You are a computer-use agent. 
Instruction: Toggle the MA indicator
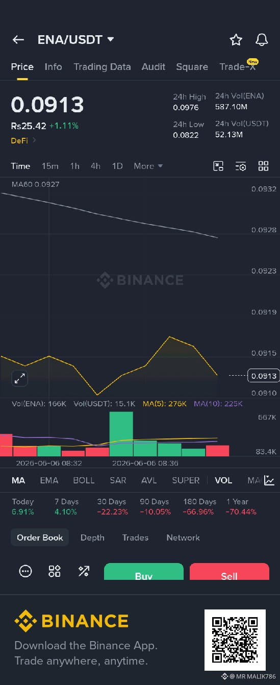click(x=18, y=480)
